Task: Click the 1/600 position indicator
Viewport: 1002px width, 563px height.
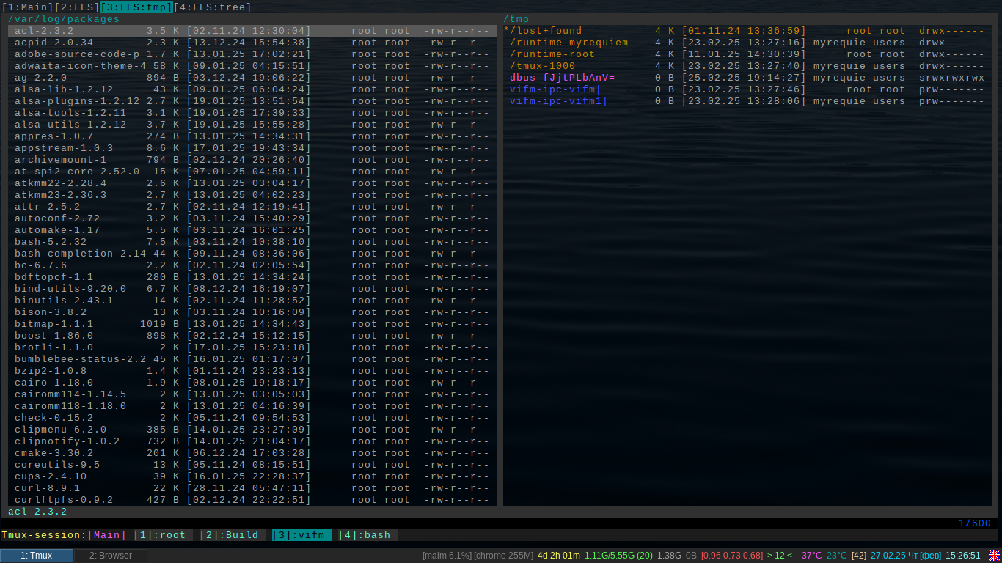Action: (975, 523)
